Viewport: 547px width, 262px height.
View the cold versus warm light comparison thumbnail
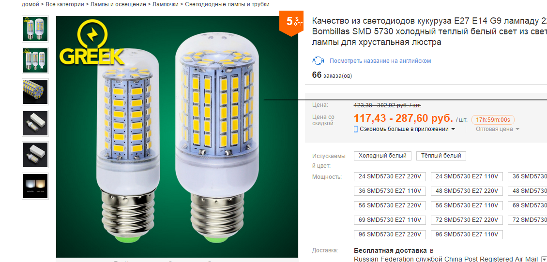coord(35,186)
